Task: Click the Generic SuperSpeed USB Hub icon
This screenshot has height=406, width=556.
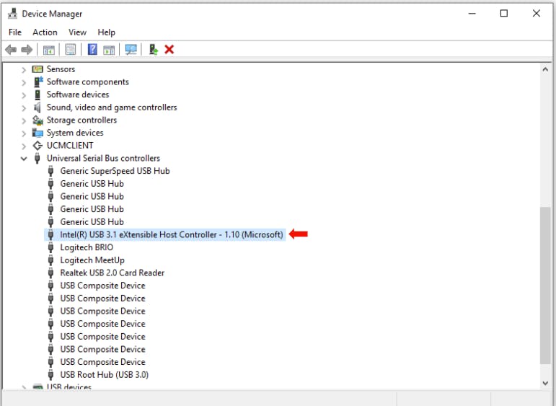Action: coord(50,171)
